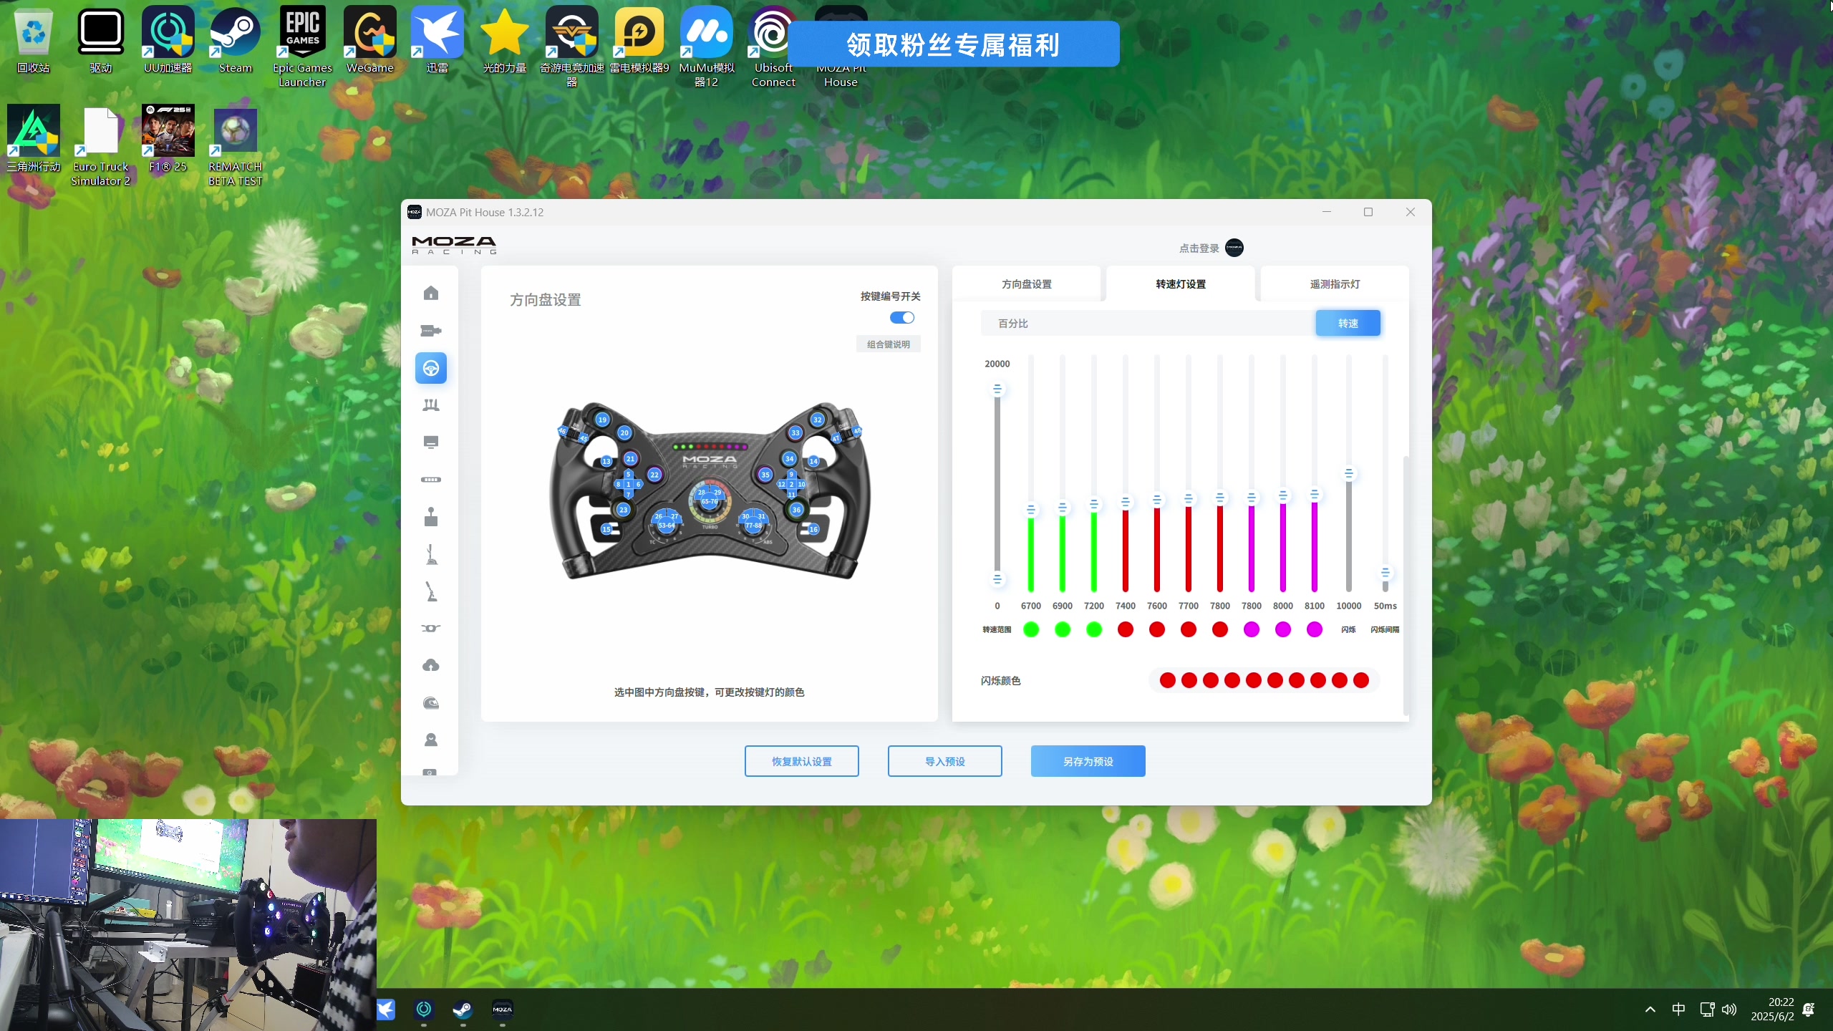Open the dashboard display sidebar icon
The width and height of the screenshot is (1833, 1031).
(430, 442)
